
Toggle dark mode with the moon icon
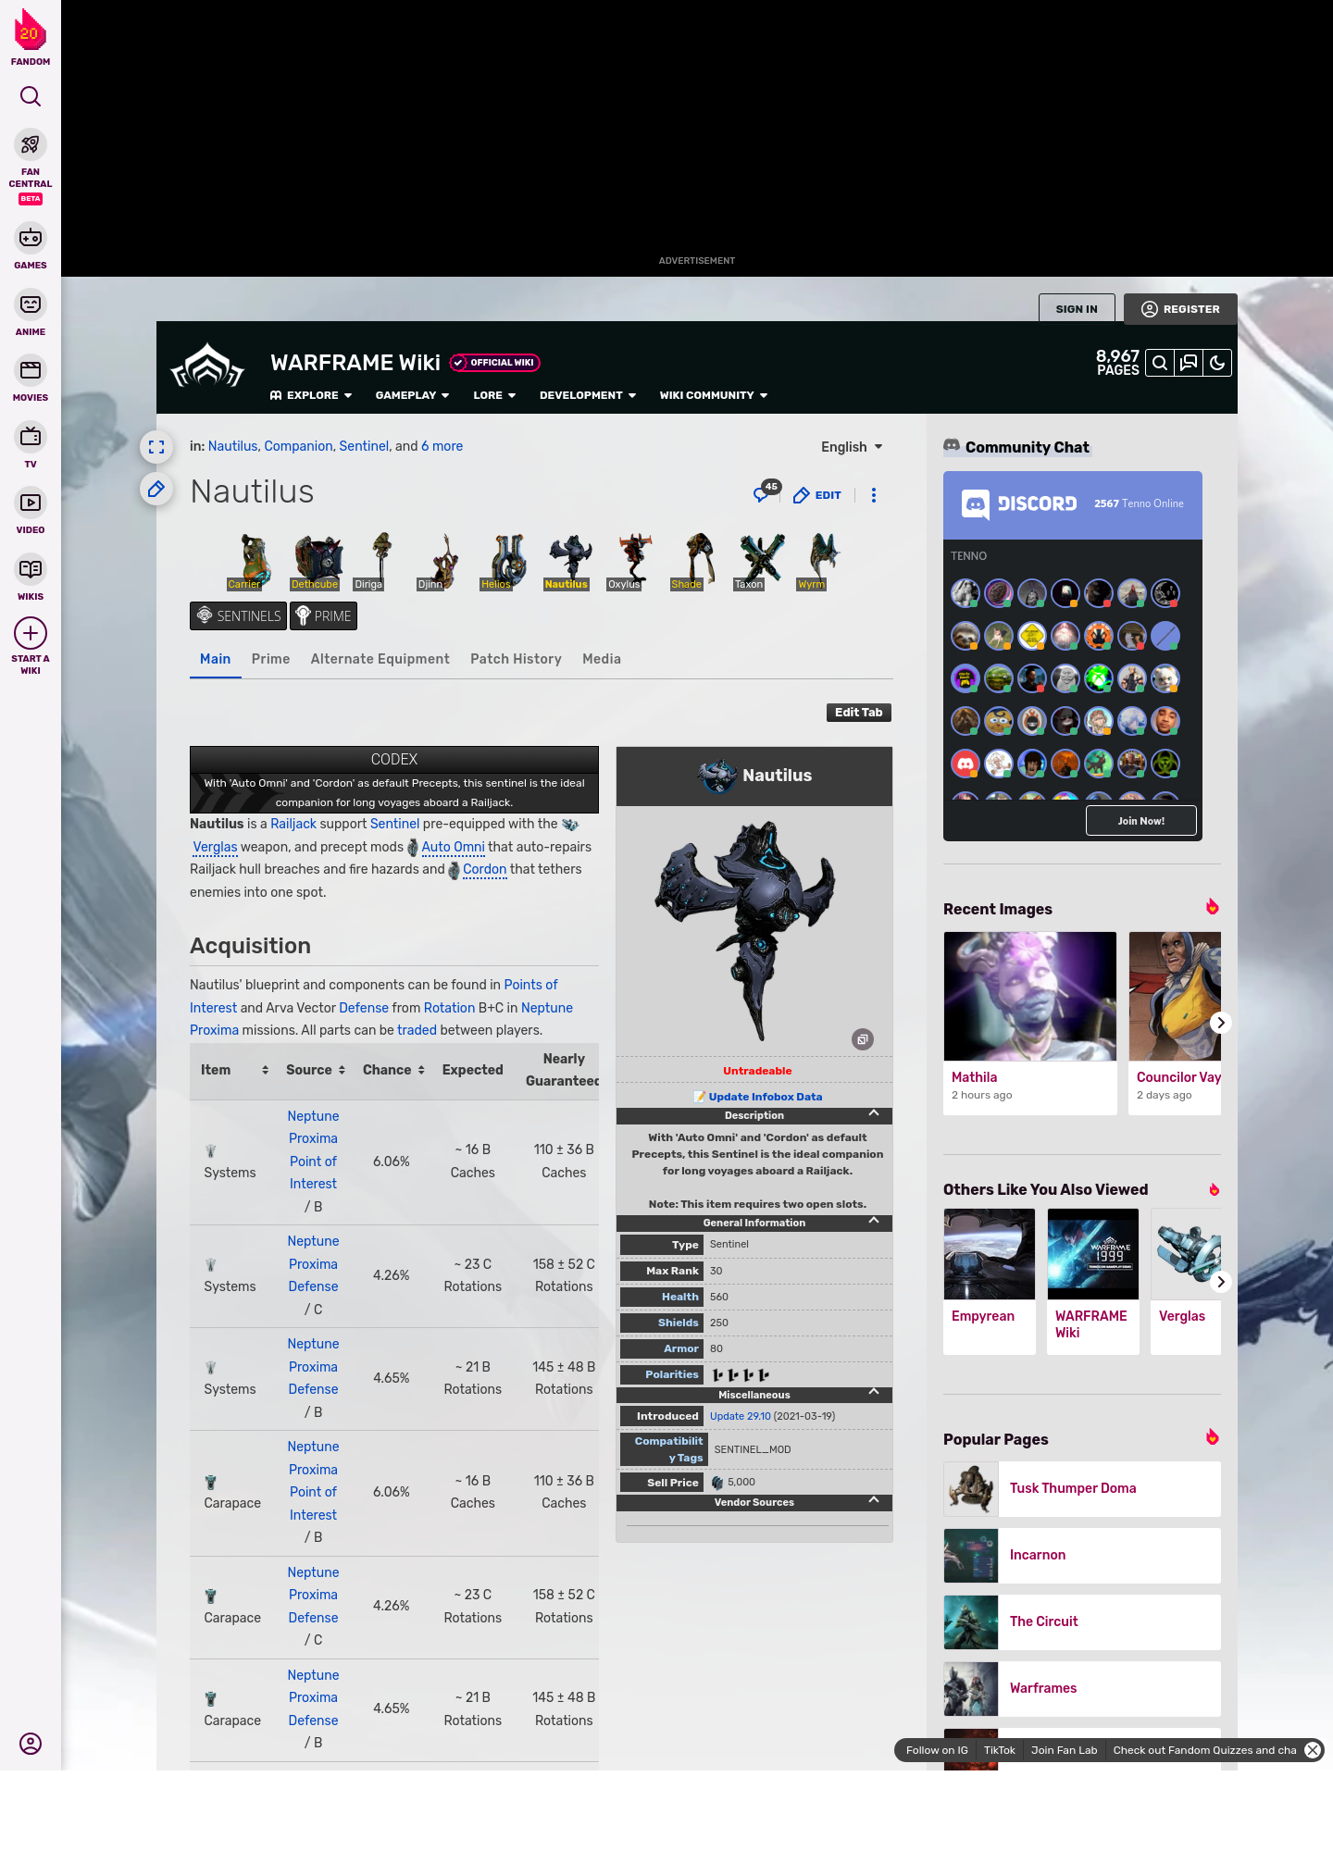coord(1217,364)
